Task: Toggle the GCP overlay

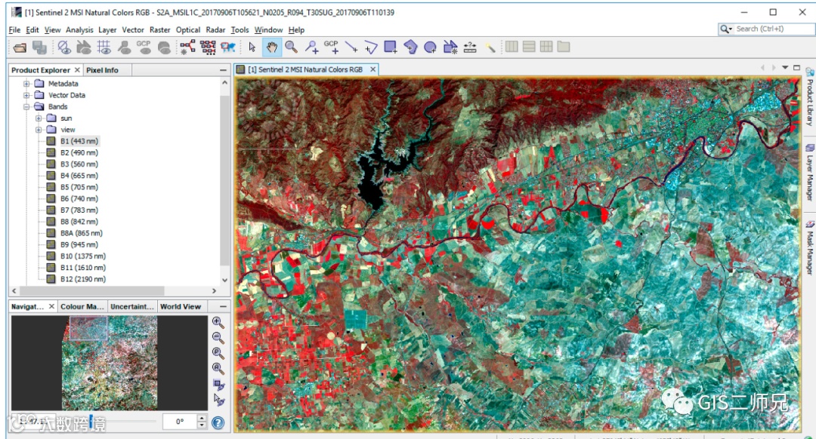Action: [x=144, y=48]
